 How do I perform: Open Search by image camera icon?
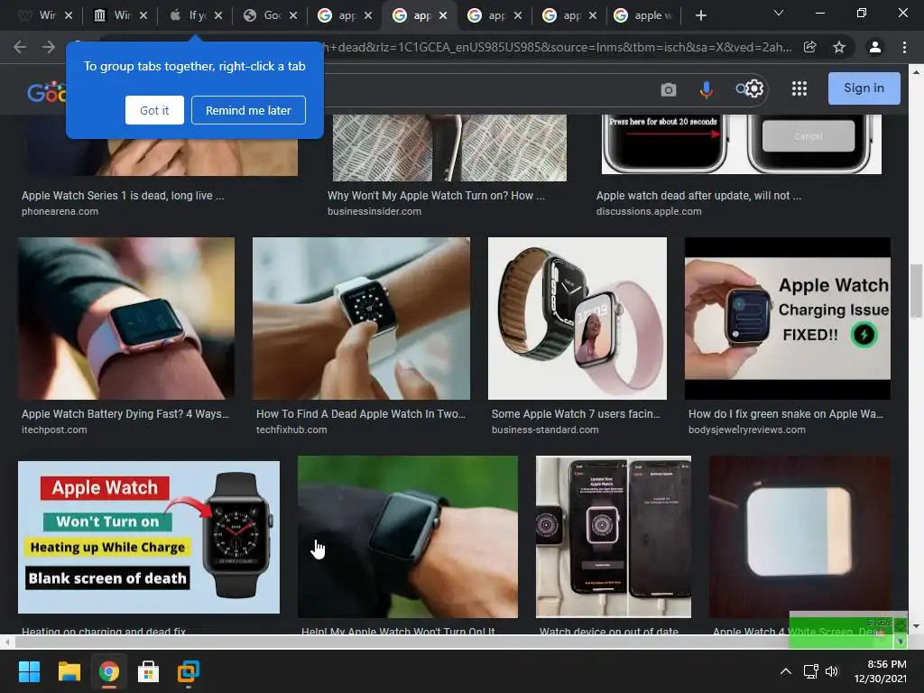click(x=668, y=89)
